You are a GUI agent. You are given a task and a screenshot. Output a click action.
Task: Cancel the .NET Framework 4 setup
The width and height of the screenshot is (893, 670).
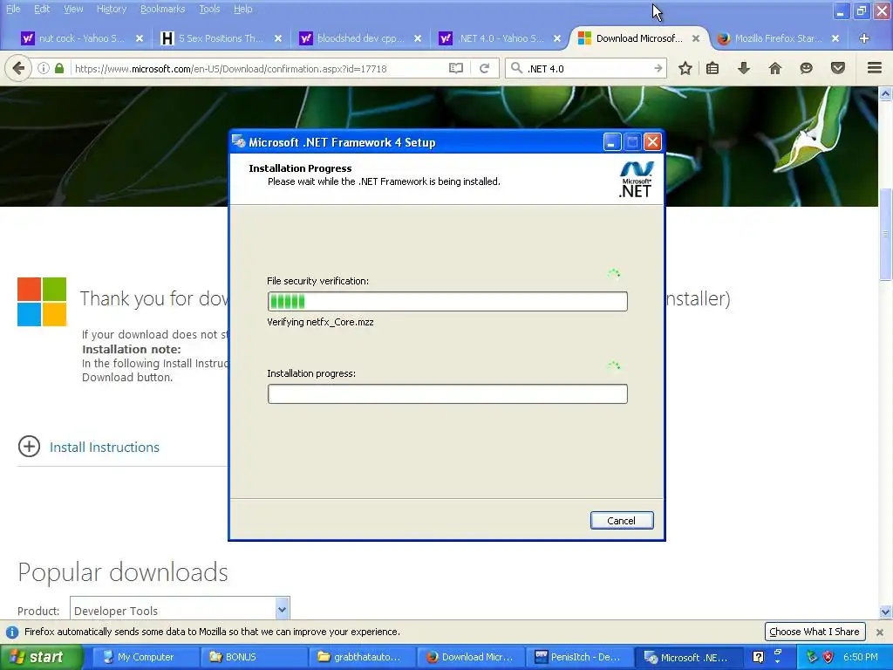621,520
